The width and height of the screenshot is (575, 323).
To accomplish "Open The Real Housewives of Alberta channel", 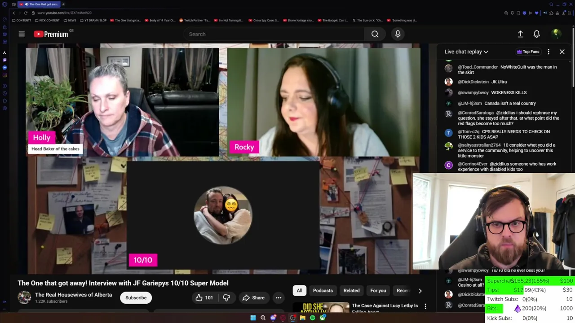I will coord(73,295).
